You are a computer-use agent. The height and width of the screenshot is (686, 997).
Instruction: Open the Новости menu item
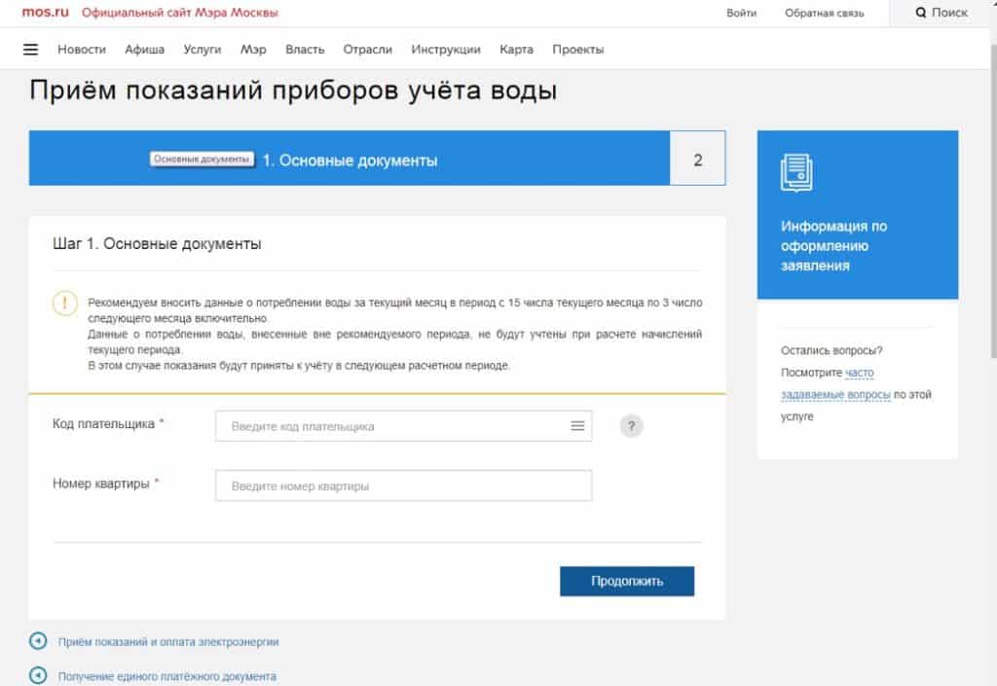[82, 50]
